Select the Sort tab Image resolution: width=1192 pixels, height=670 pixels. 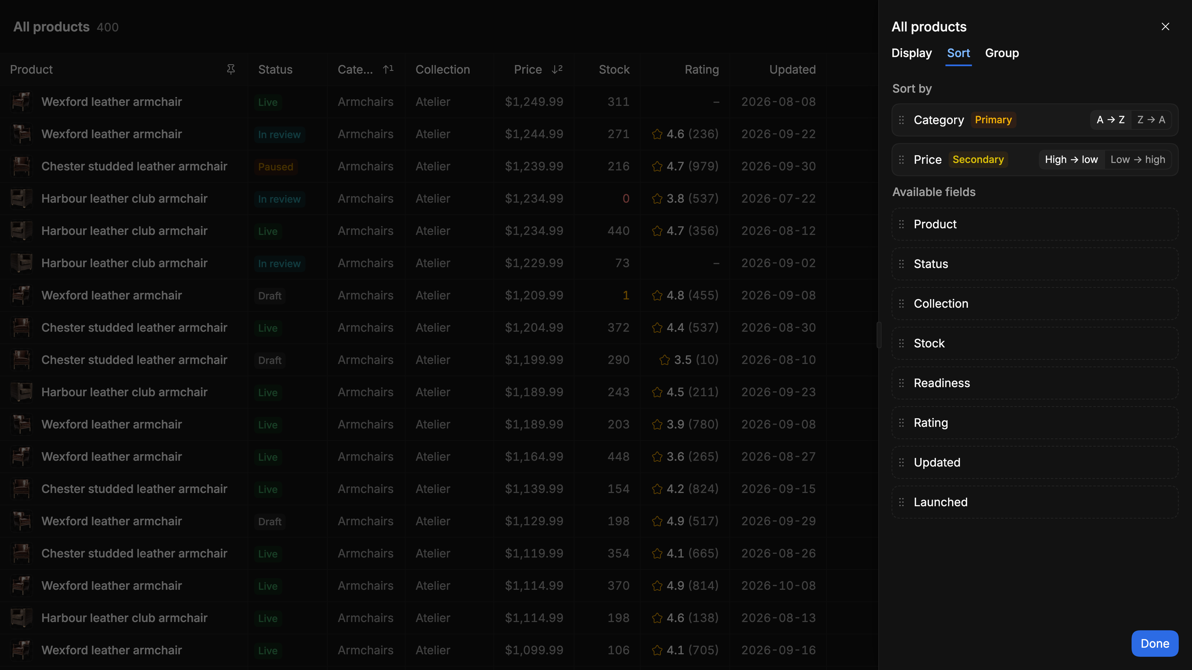point(958,53)
